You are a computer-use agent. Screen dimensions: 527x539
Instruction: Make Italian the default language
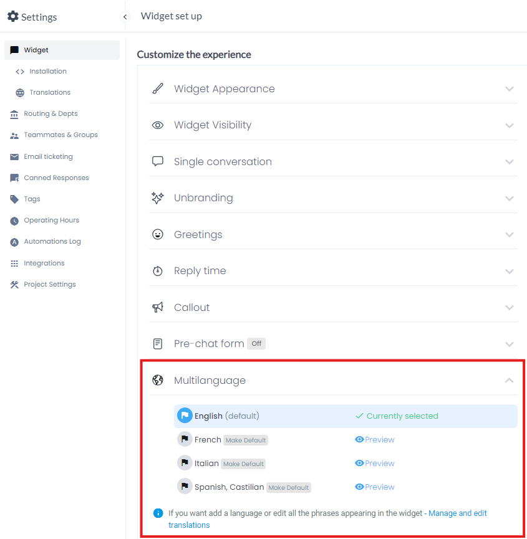243,464
